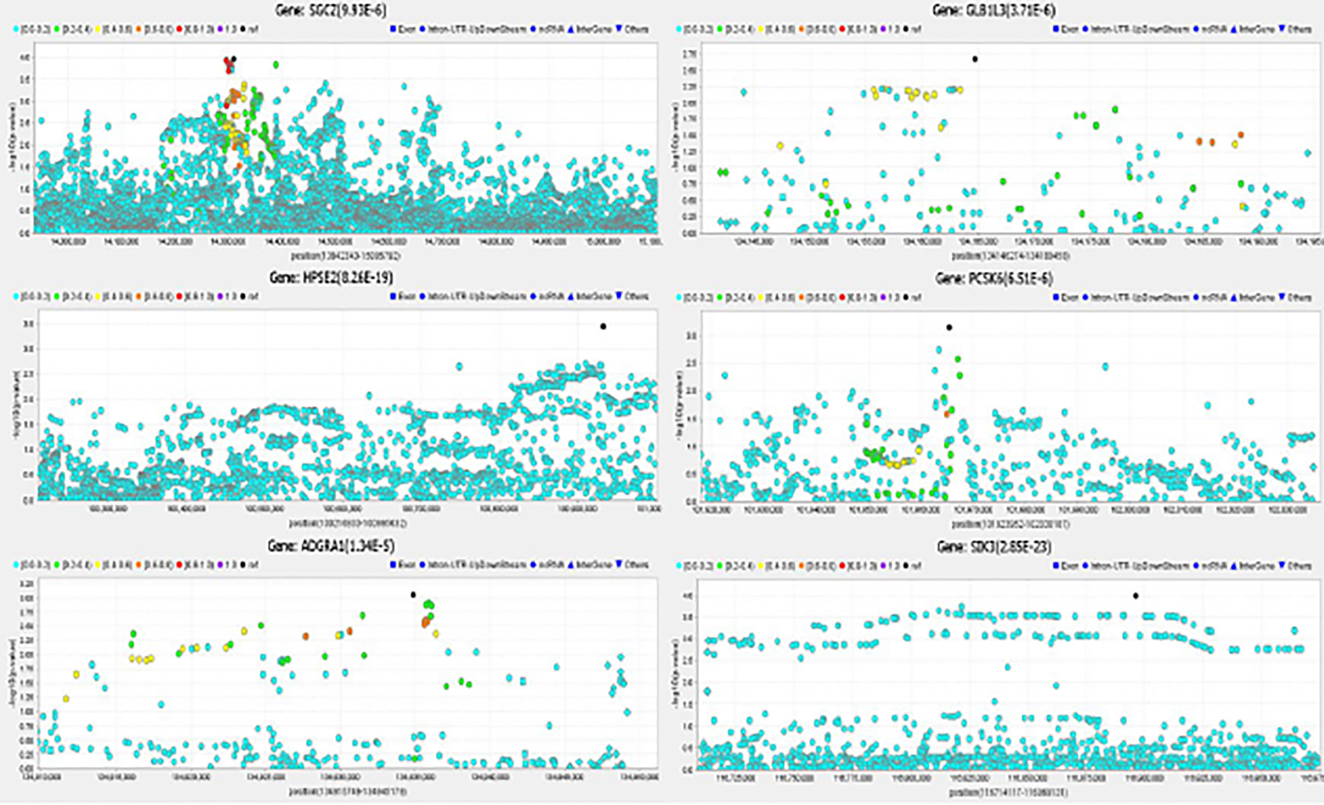
Task: Click the green [0.2-0.4) legend marker in SGCZ plot
Action: [x=56, y=29]
